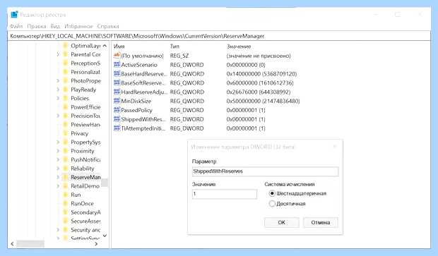The image size is (438, 256).
Task: Select the HardReserveAdju value icon
Action: (117, 92)
